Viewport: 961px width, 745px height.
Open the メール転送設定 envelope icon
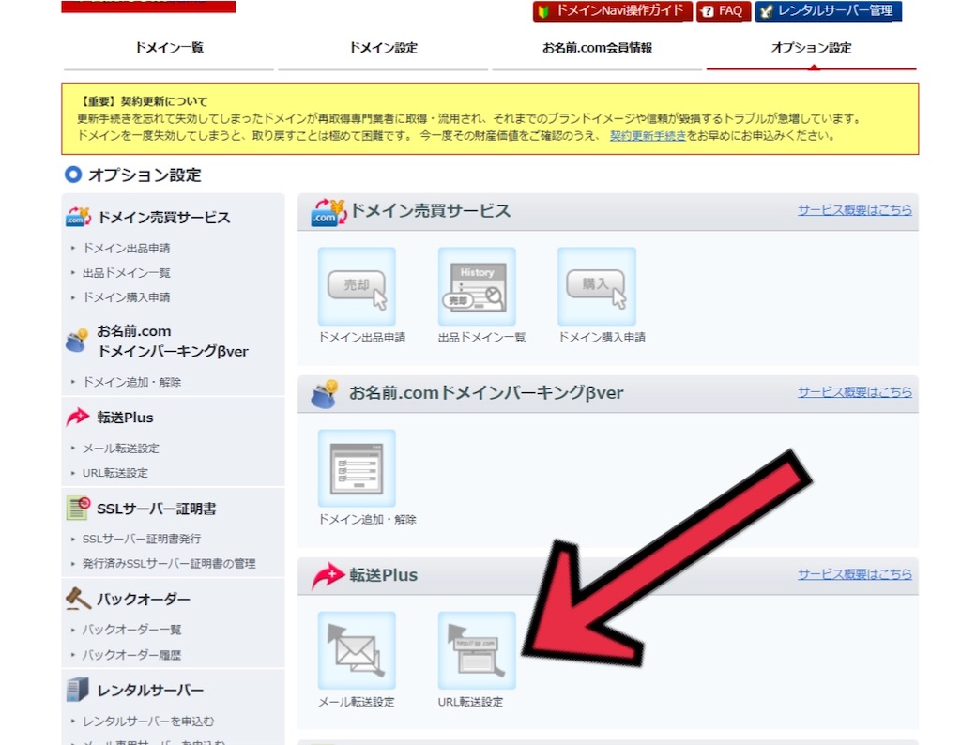click(357, 650)
